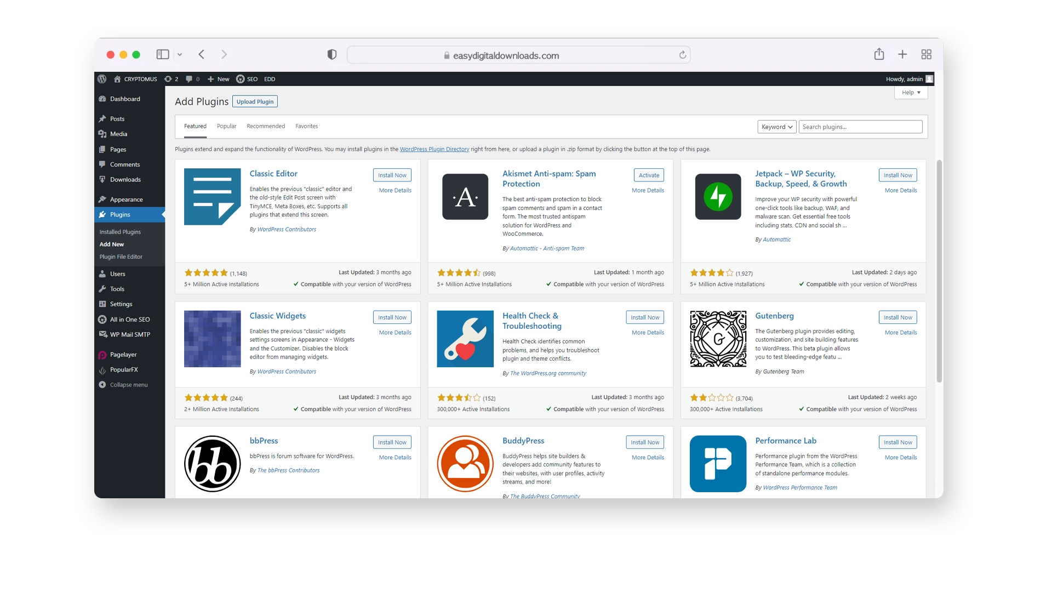Click the PopularFX icon in sidebar

[102, 369]
